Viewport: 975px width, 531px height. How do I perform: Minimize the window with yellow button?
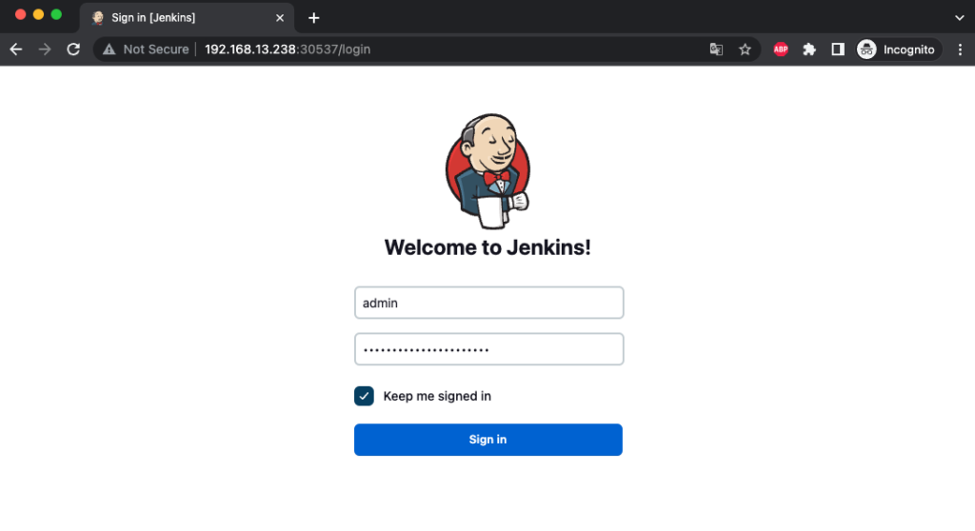38,14
